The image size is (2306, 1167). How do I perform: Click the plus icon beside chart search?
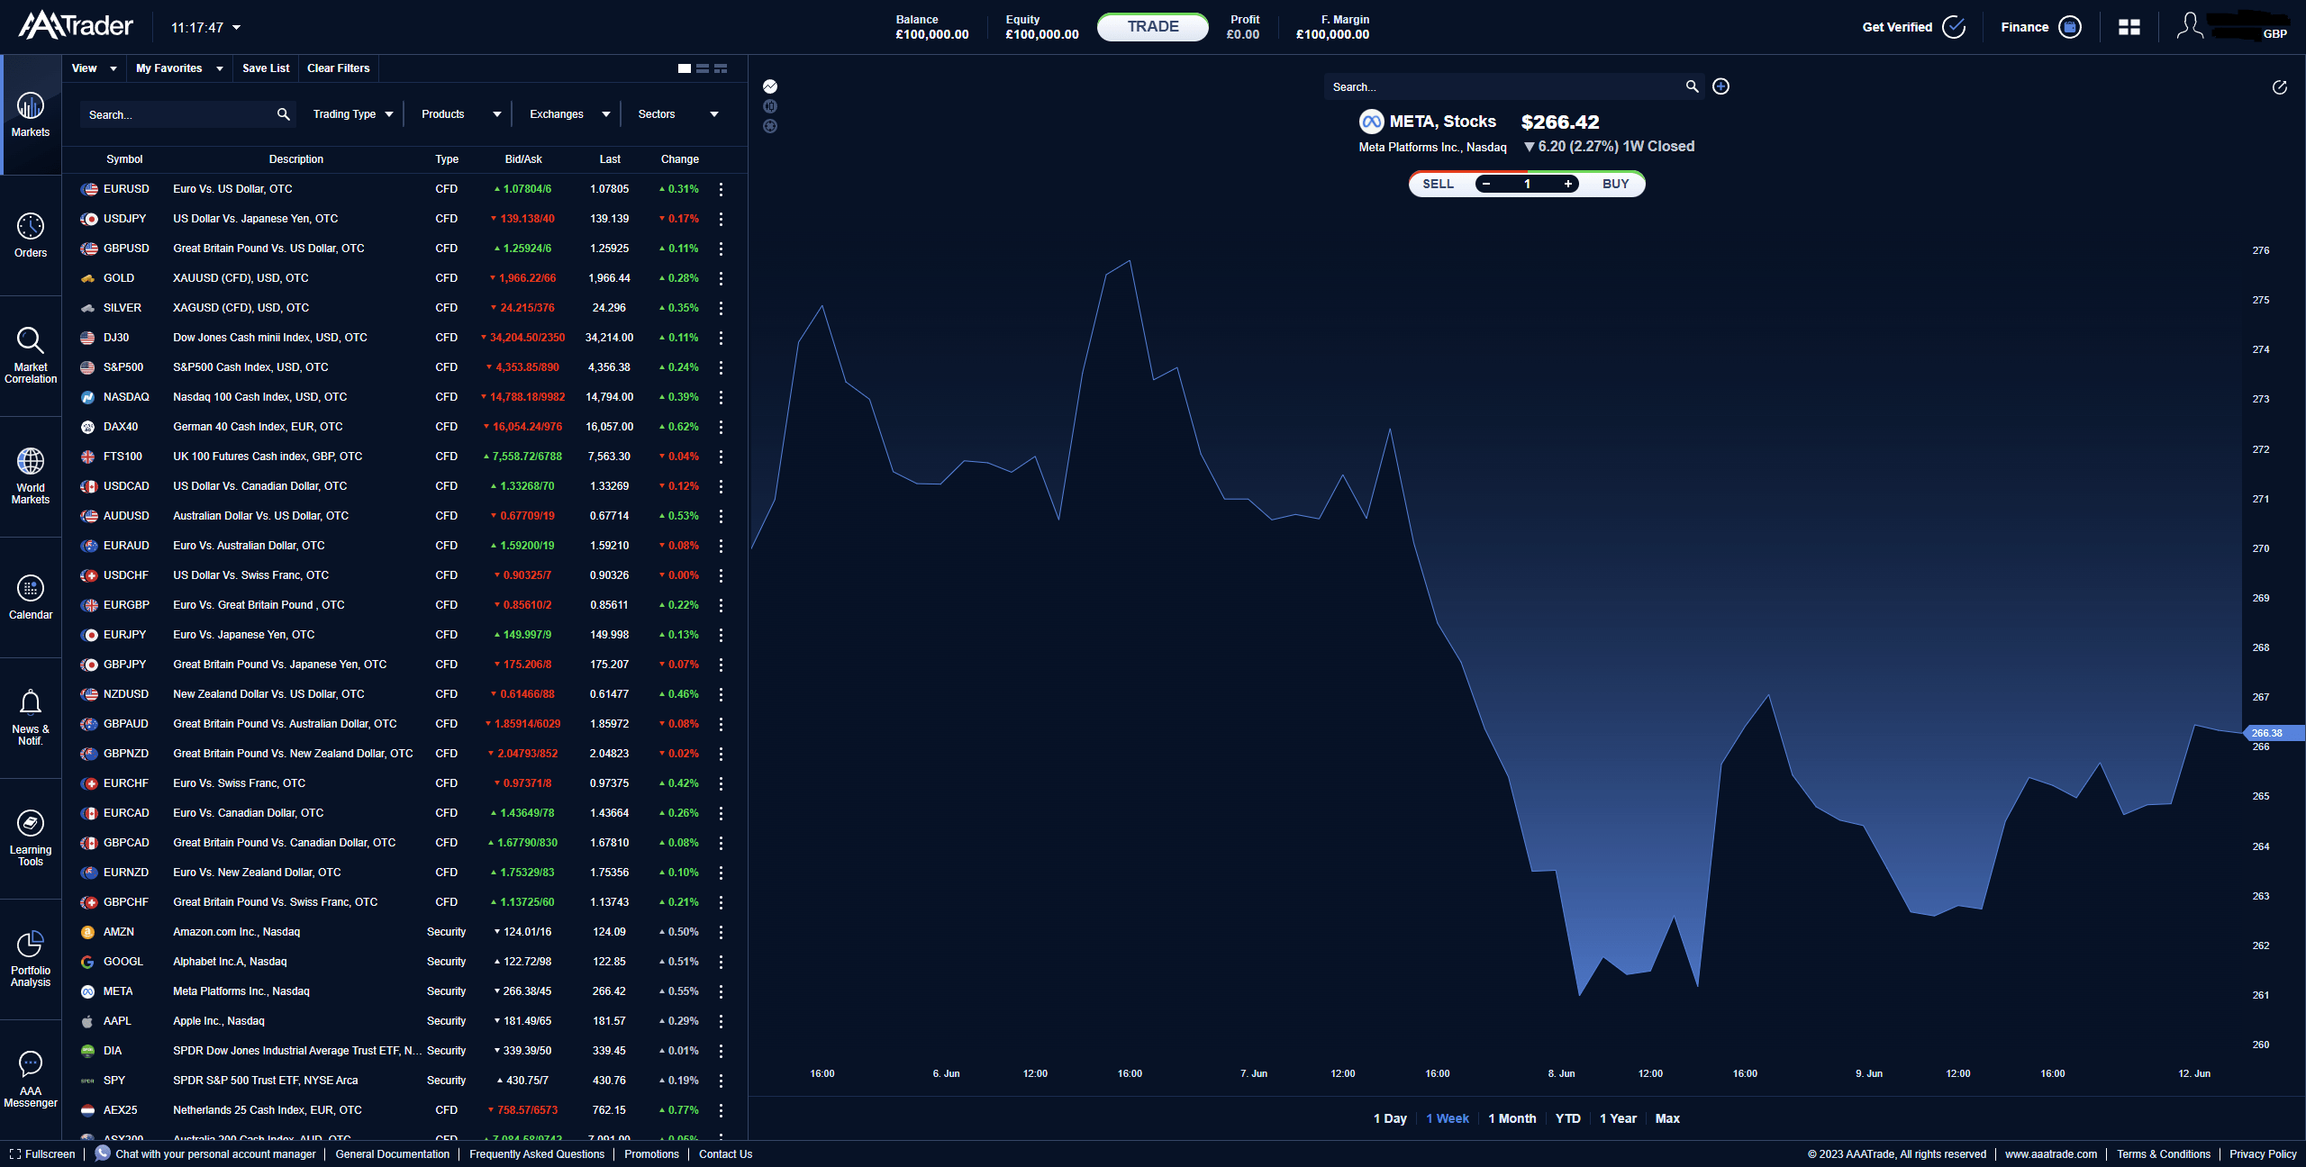(1720, 86)
